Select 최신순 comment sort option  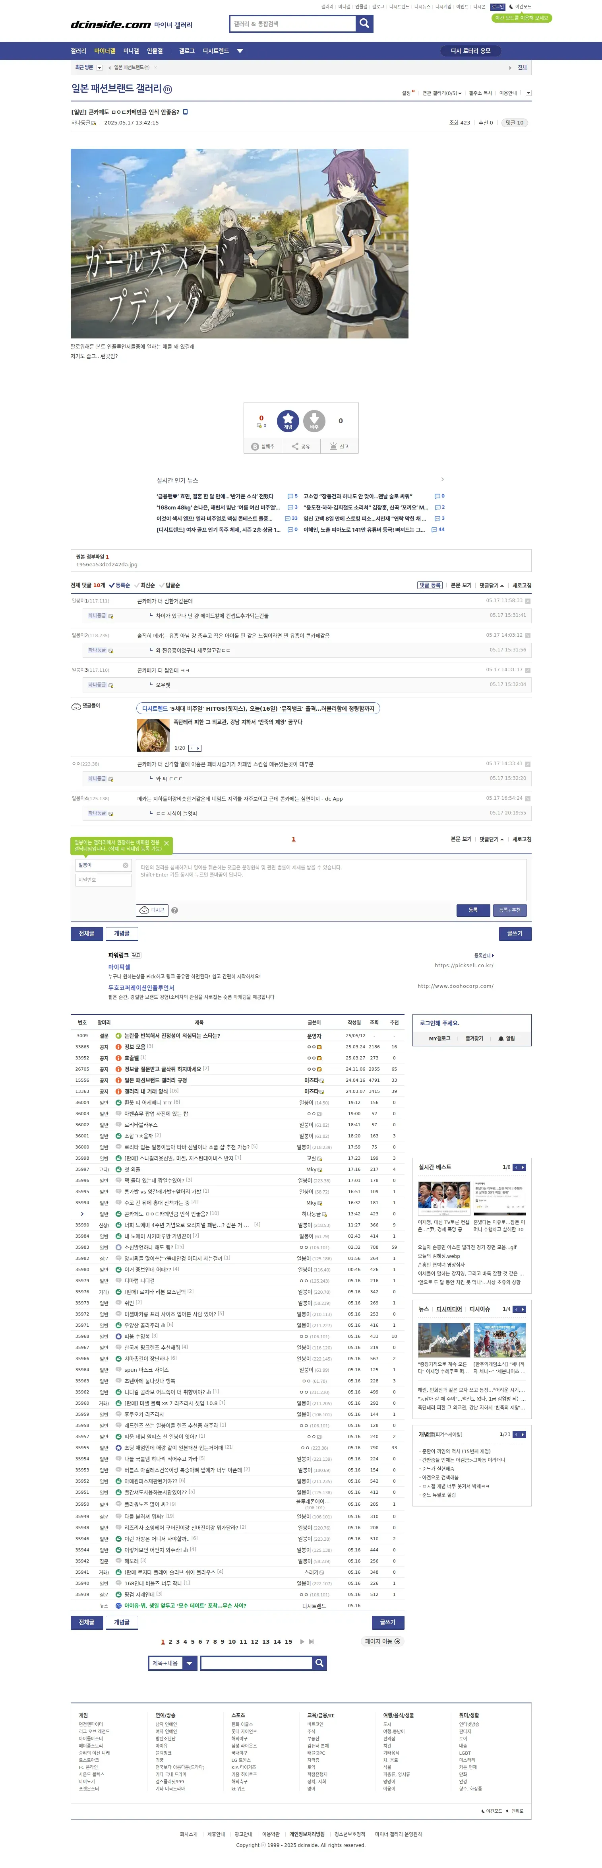(x=144, y=585)
